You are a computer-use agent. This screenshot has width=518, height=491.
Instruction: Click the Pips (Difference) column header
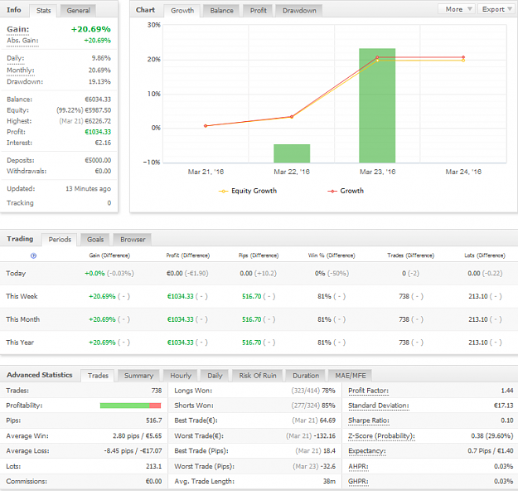coord(259,255)
